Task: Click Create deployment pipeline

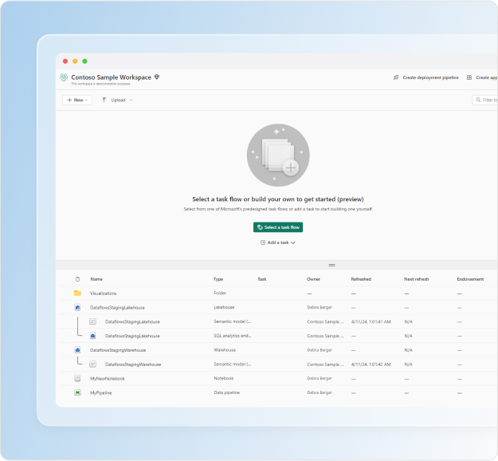Action: [x=426, y=77]
